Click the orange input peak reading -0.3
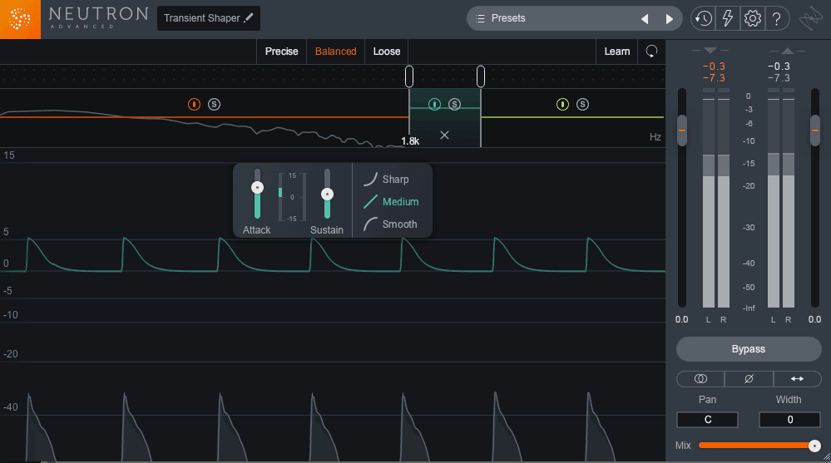 click(714, 66)
